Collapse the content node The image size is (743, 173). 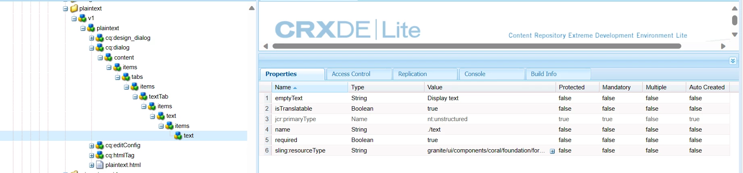(x=100, y=58)
